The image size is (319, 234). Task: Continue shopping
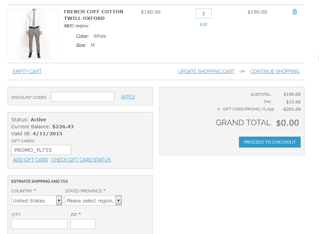pos(274,71)
